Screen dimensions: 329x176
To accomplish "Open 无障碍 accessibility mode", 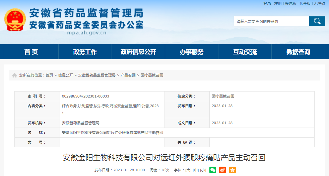I will [319, 3].
